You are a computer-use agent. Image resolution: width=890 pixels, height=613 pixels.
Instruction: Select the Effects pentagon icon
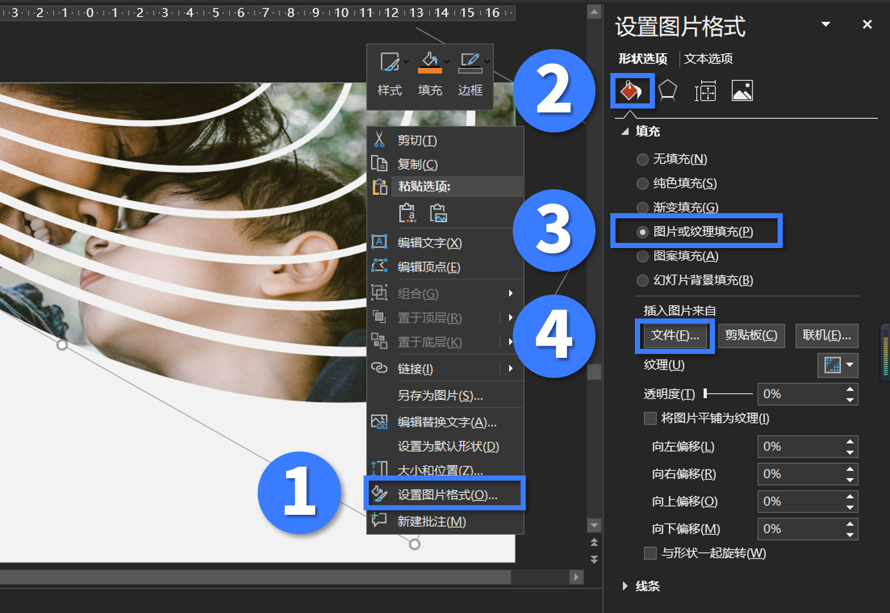click(x=668, y=90)
